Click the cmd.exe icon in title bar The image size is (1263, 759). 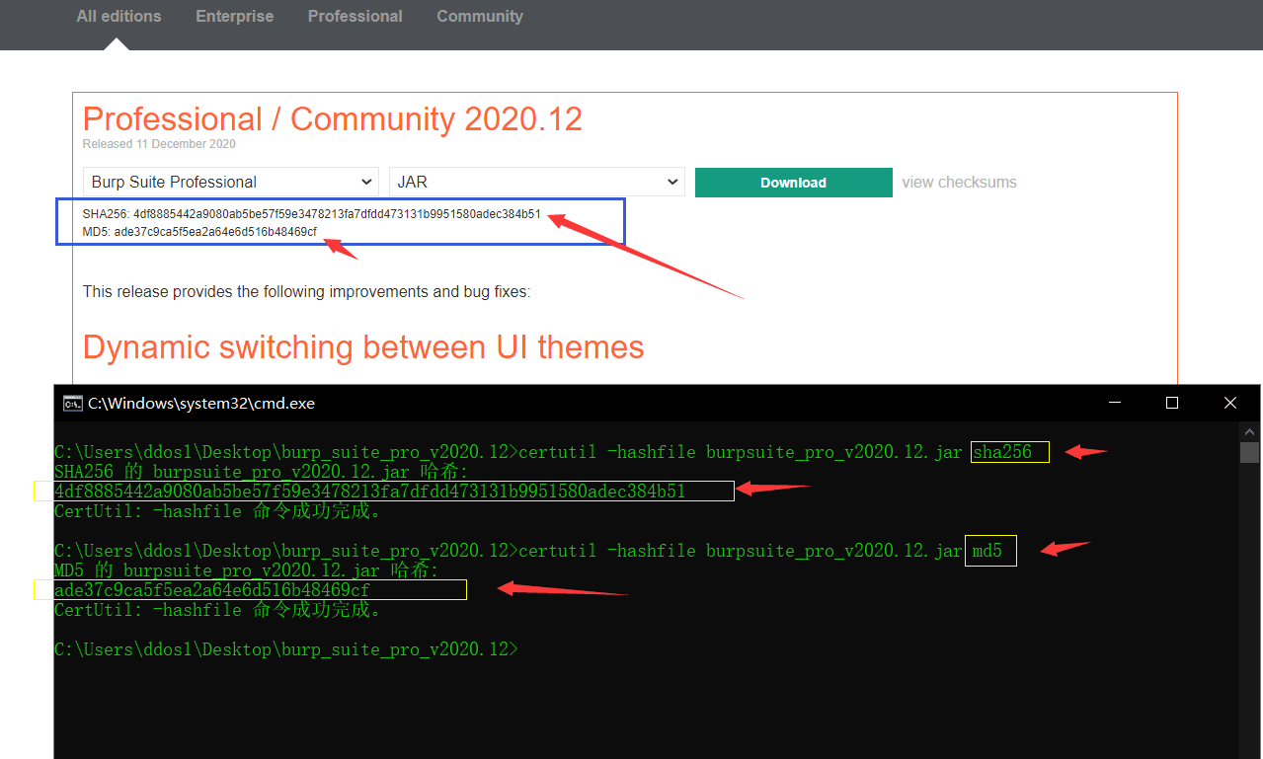pyautogui.click(x=72, y=403)
